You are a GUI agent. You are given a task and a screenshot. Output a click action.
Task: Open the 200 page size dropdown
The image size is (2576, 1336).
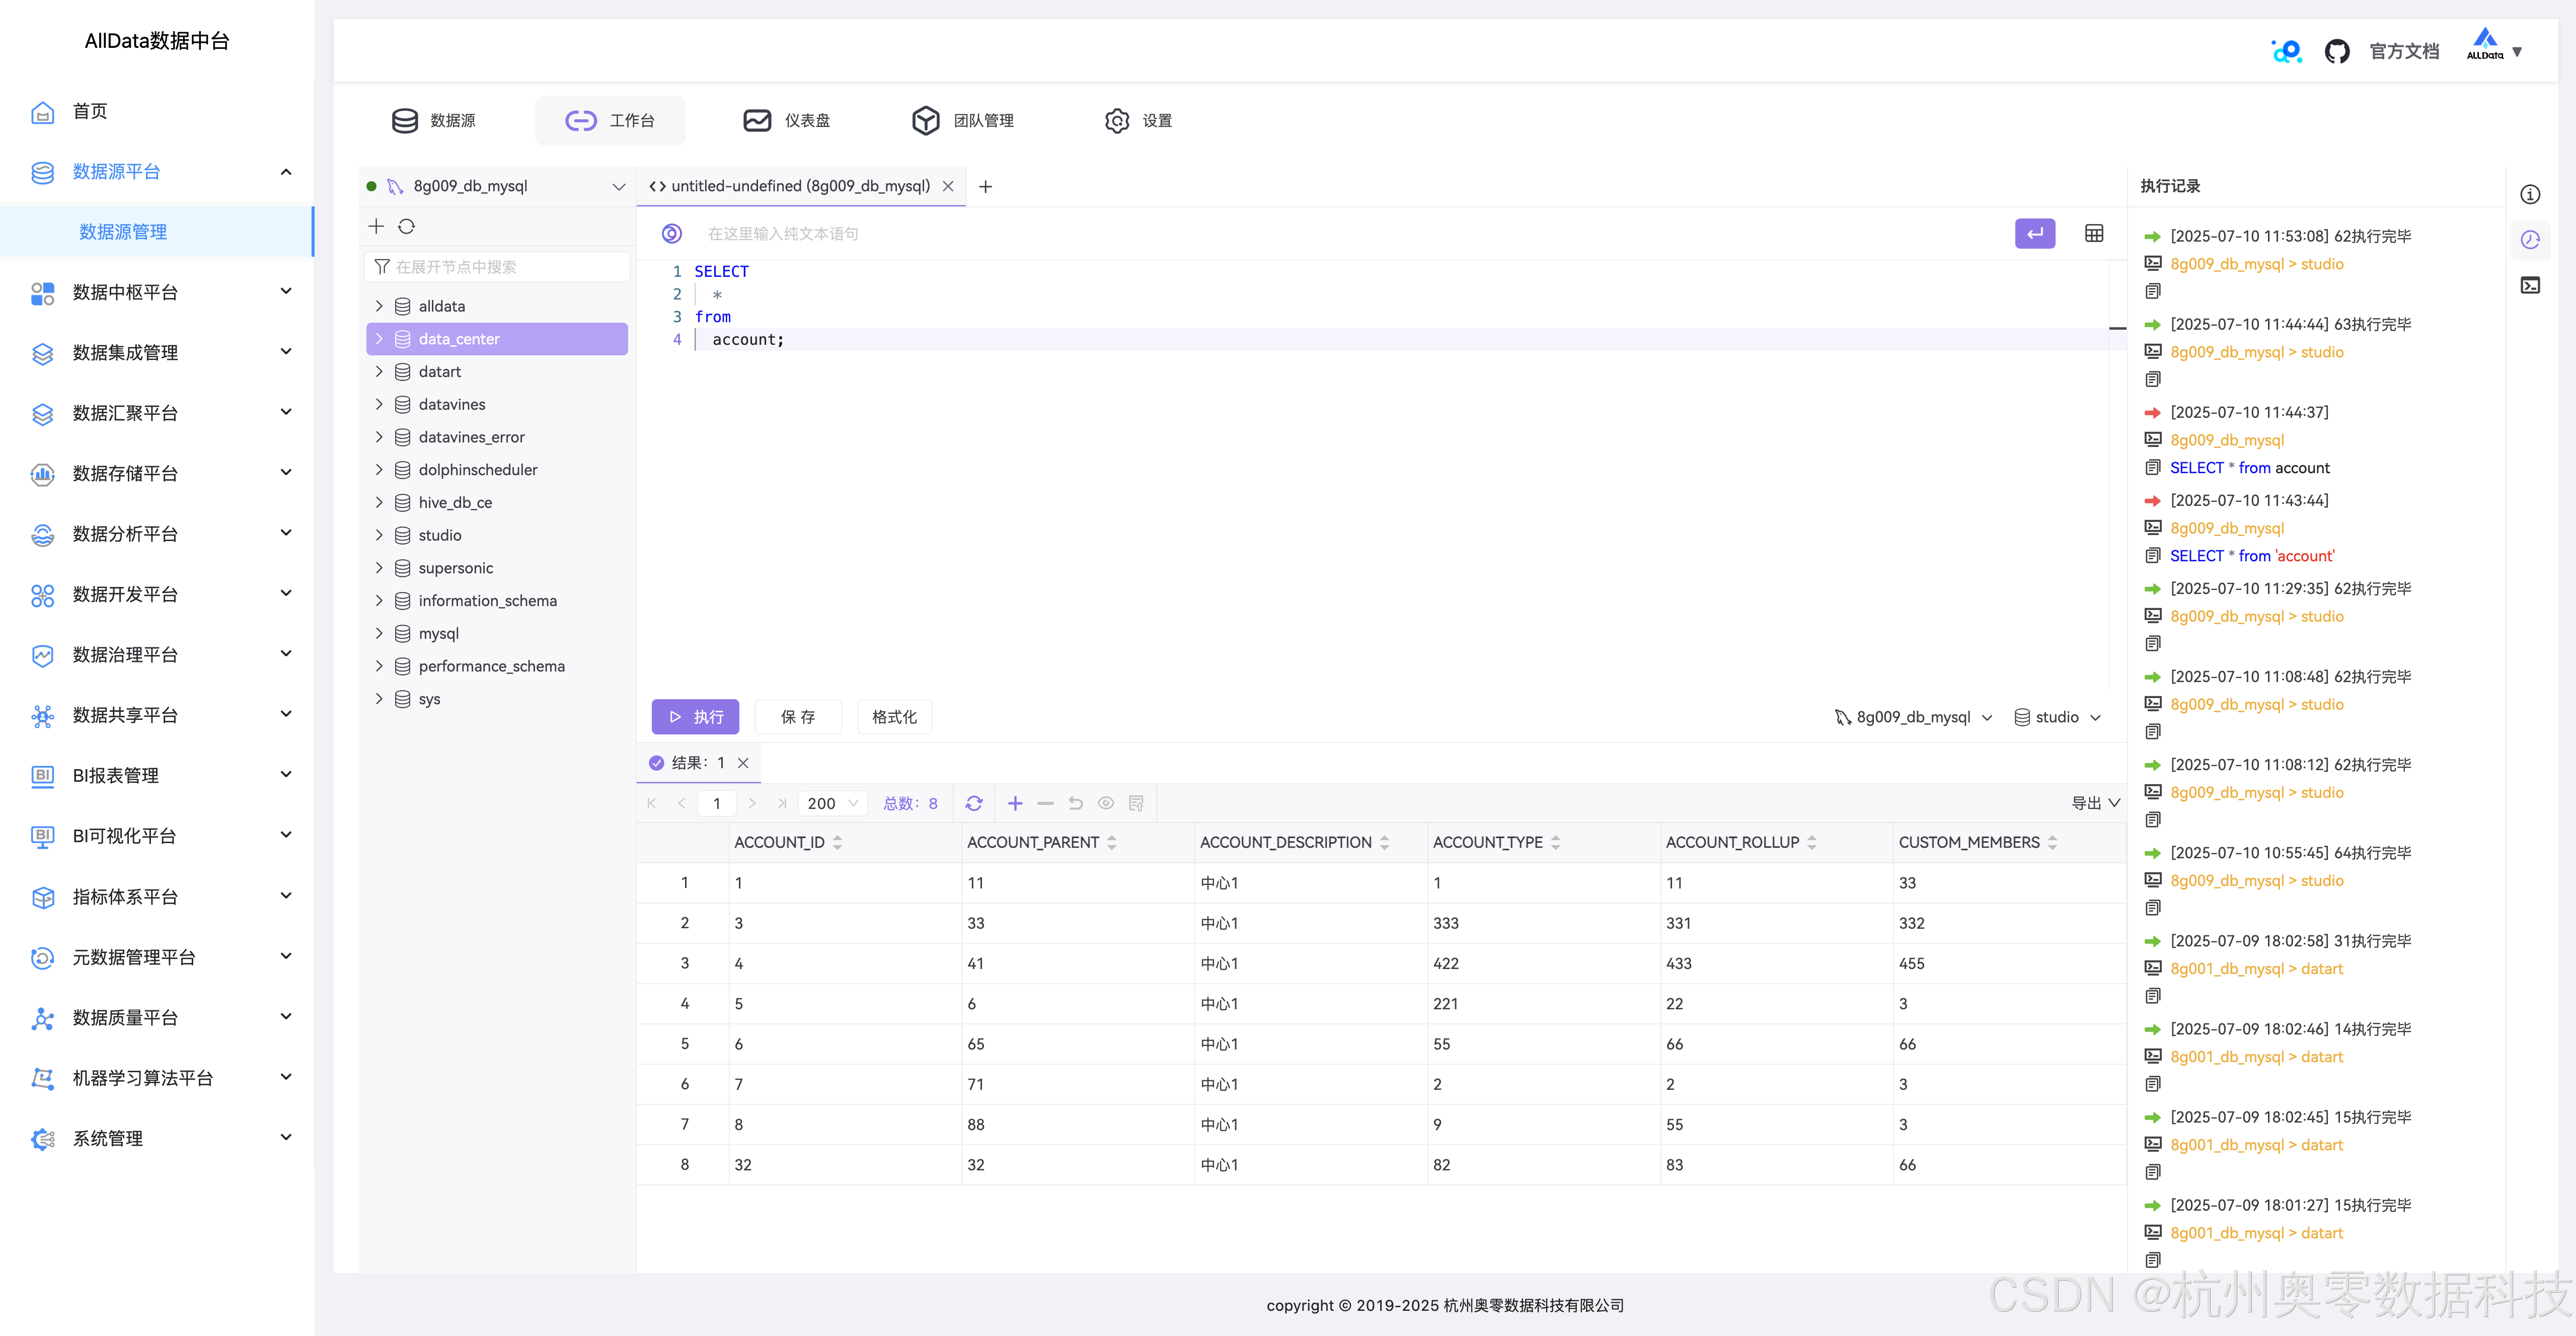(x=833, y=803)
